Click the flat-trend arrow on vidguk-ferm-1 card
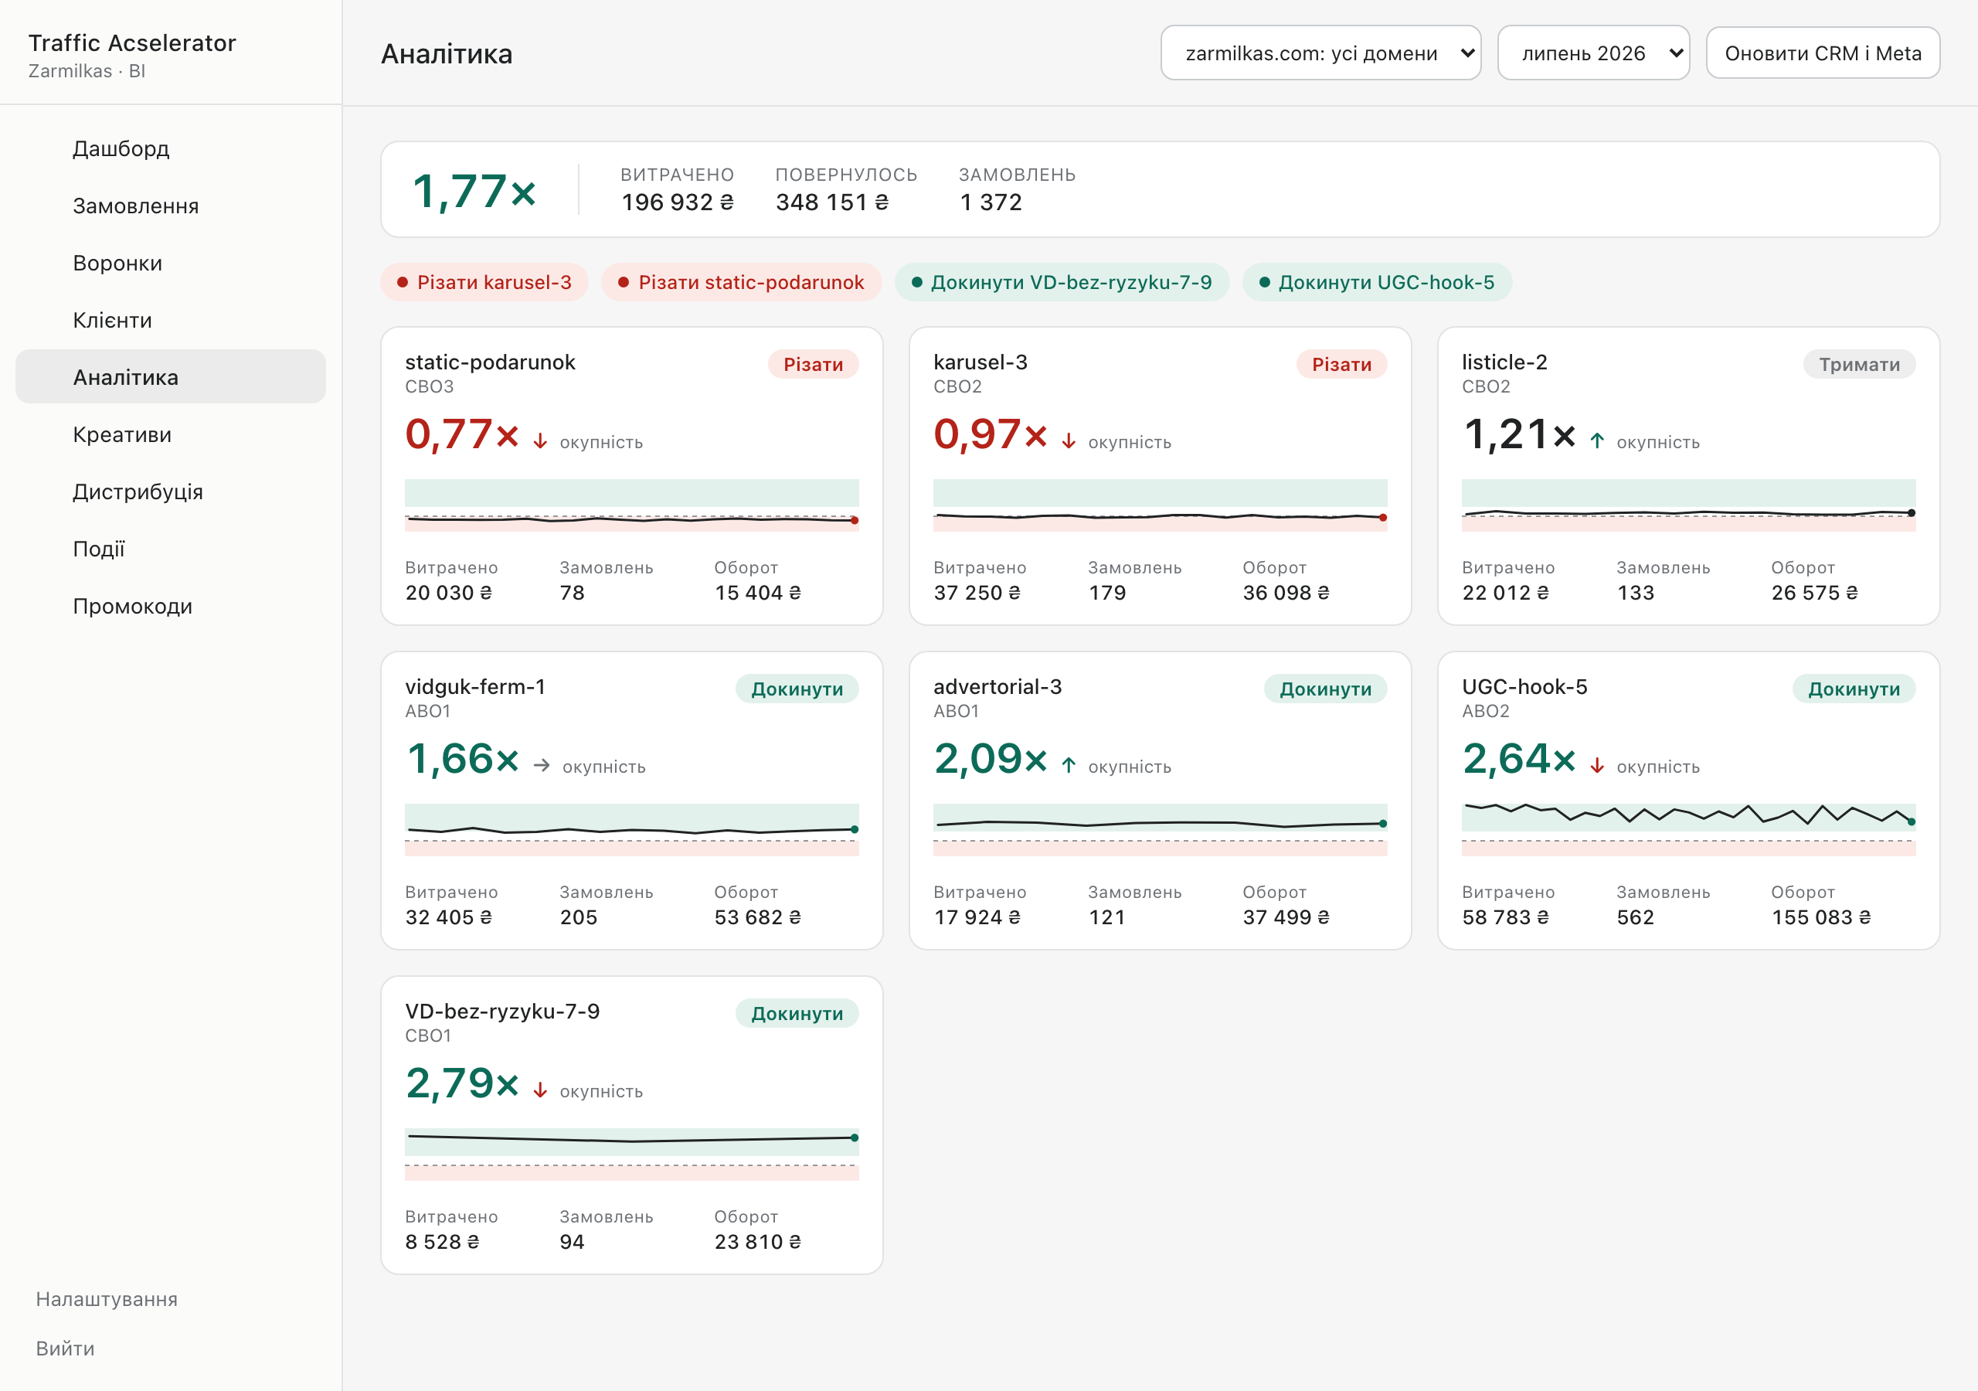Viewport: 1978px width, 1391px height. point(541,765)
